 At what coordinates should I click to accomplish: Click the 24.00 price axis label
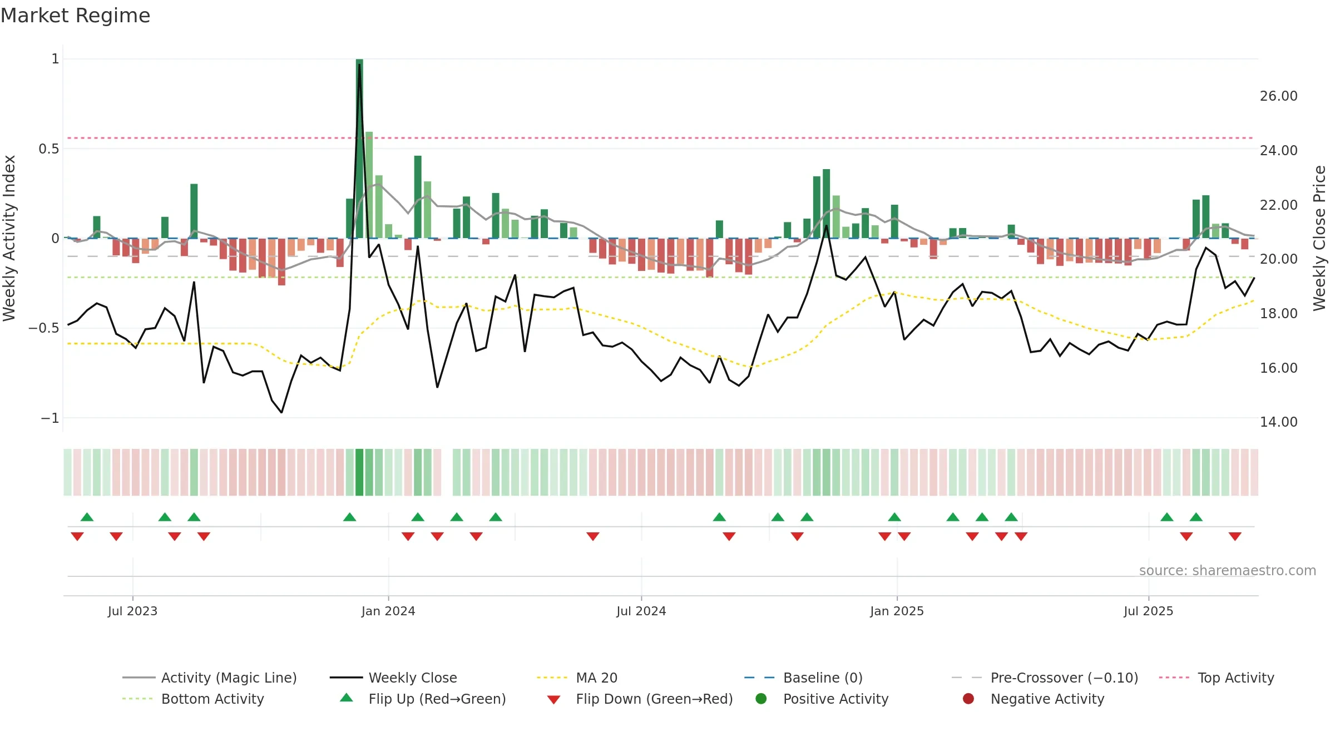tap(1279, 151)
